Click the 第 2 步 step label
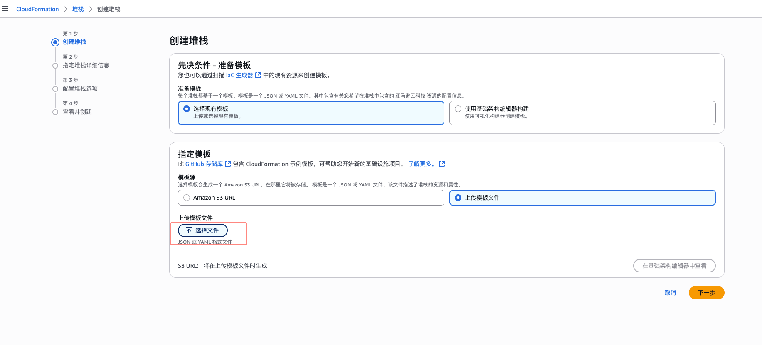 (x=70, y=56)
